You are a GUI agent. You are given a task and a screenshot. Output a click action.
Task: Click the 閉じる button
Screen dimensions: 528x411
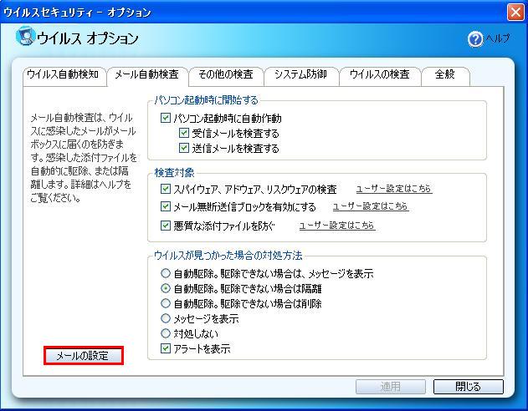coord(469,387)
